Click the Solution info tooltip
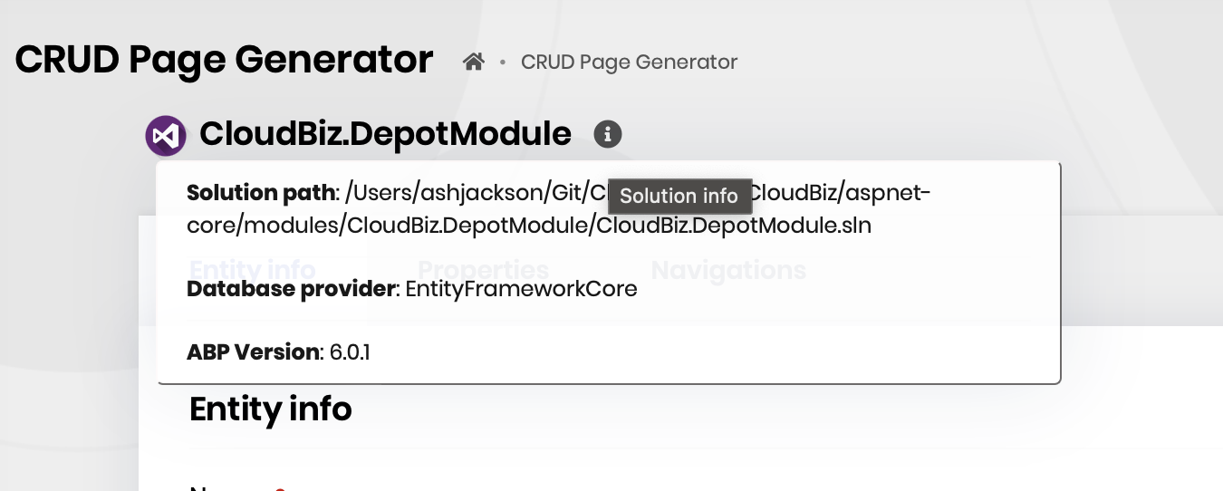This screenshot has width=1223, height=491. coord(679,196)
